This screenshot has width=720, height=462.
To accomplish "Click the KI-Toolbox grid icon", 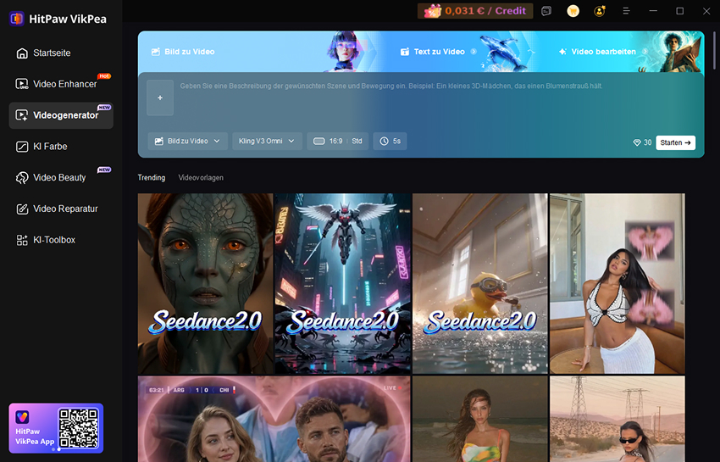I will (x=22, y=240).
